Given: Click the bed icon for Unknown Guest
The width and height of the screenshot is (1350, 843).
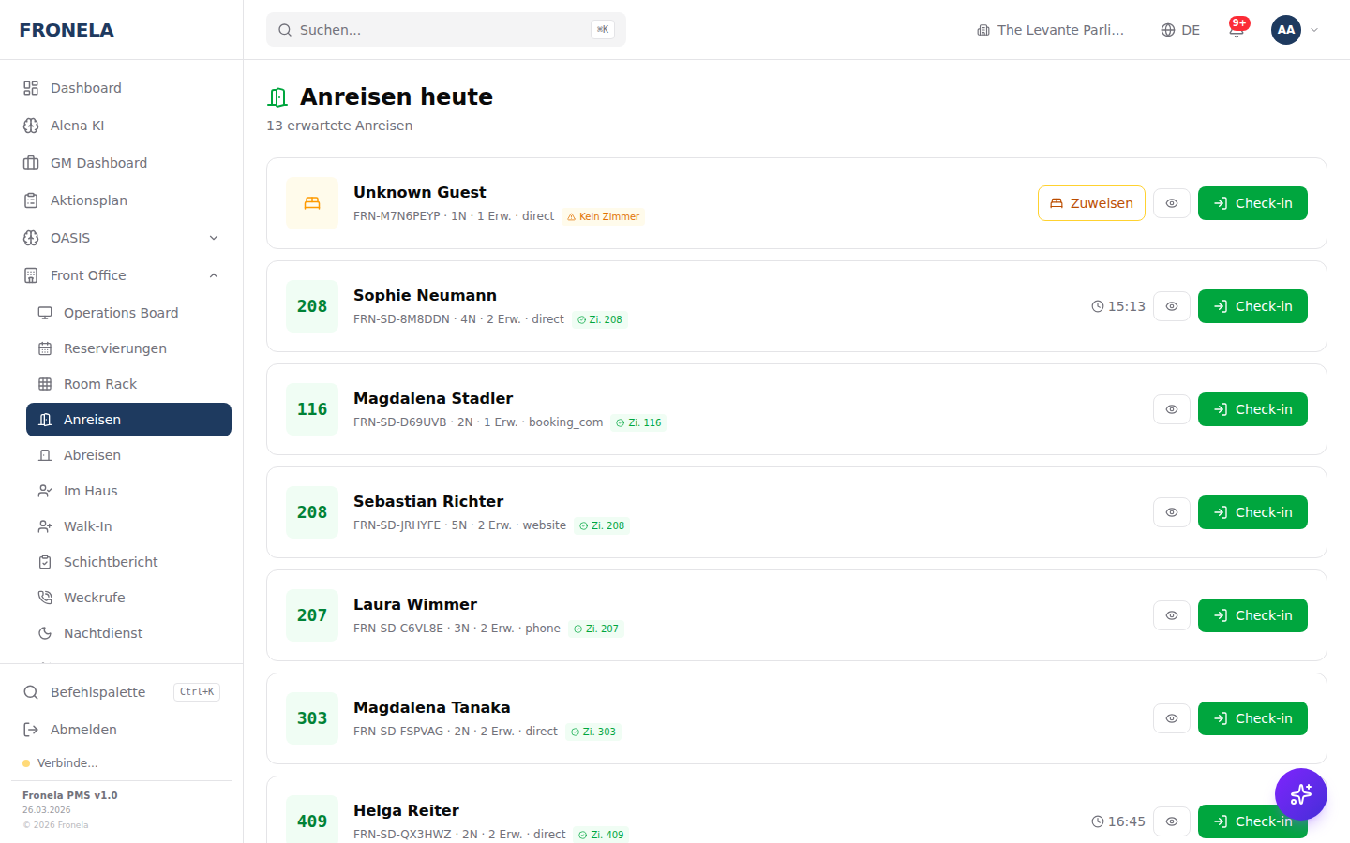Looking at the screenshot, I should [x=312, y=203].
